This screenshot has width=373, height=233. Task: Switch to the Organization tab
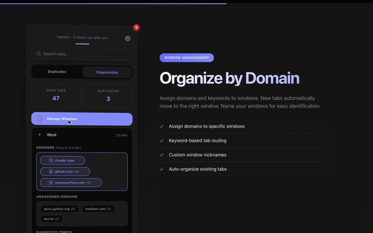[107, 72]
